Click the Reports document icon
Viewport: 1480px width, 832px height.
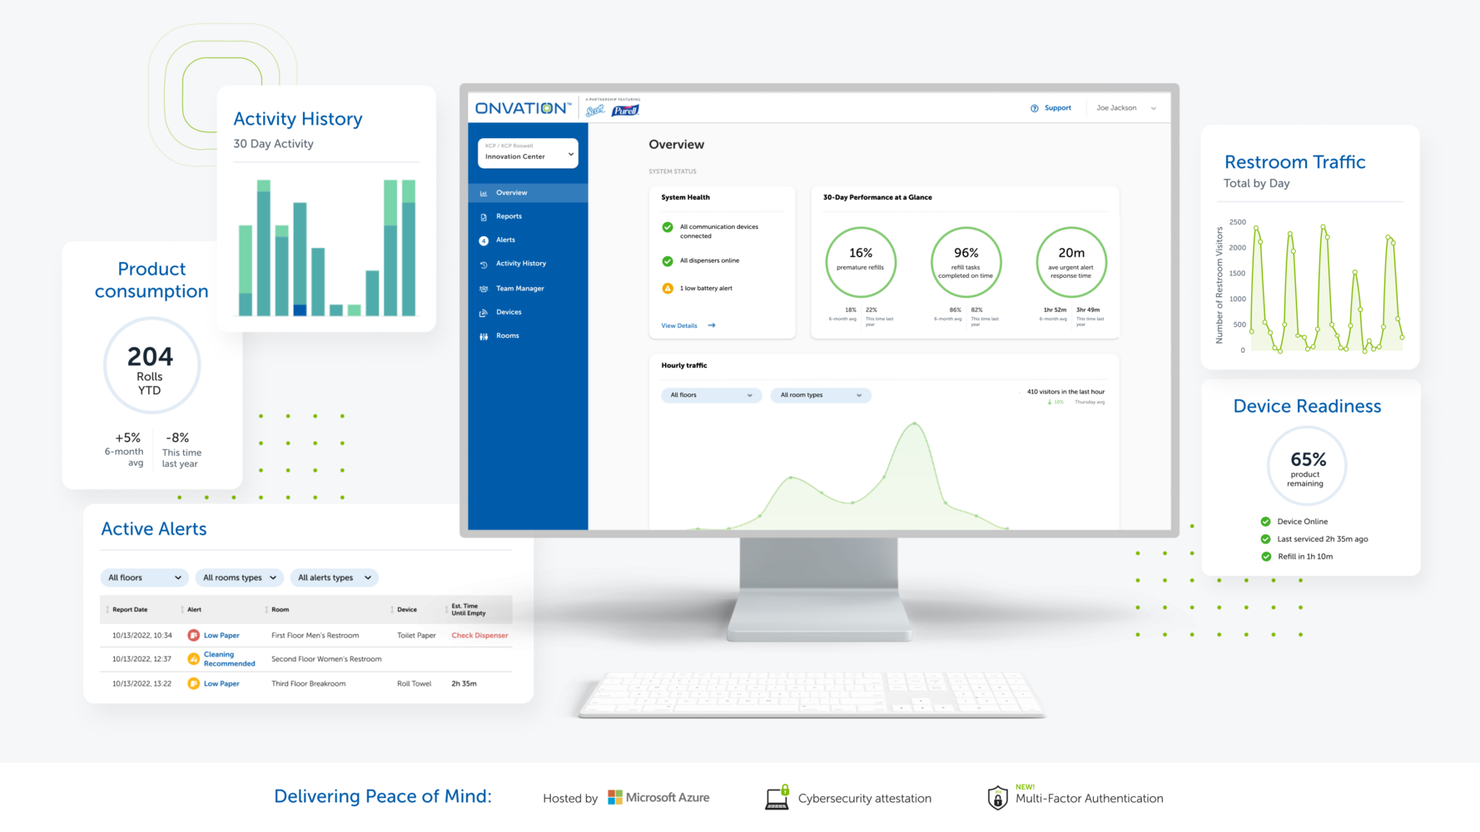coord(484,216)
